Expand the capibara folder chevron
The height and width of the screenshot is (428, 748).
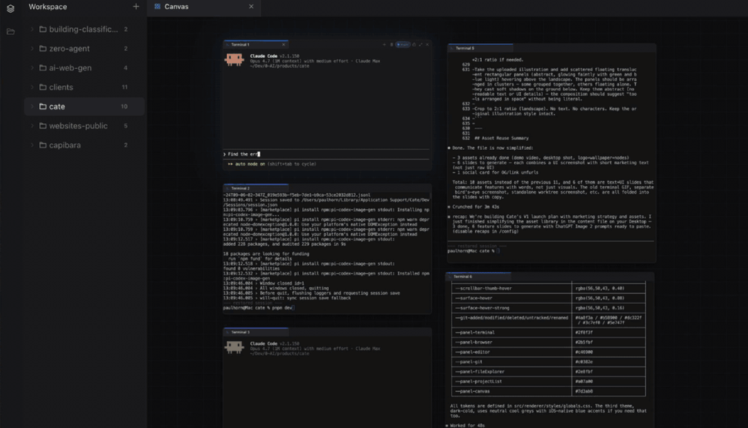tap(32, 145)
